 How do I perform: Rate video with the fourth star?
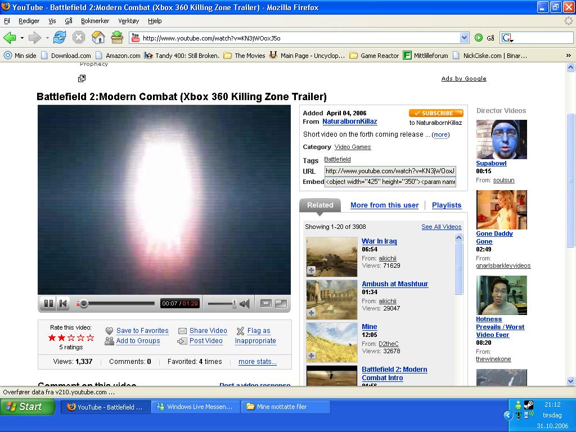[81, 338]
